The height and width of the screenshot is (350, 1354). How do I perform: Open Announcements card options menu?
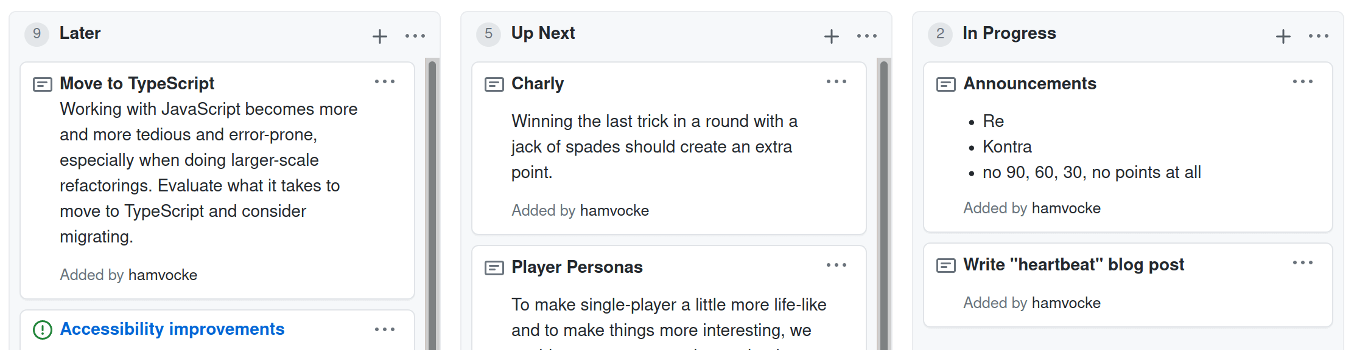click(1303, 82)
